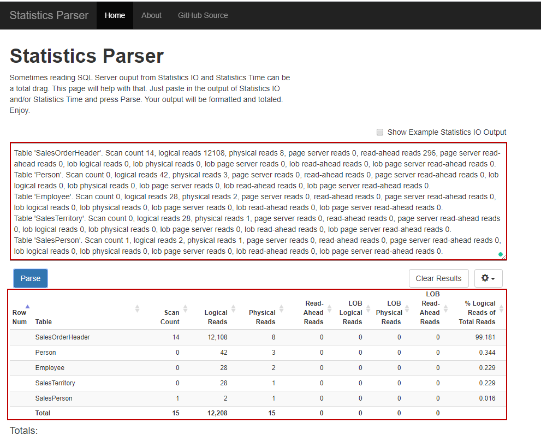
Task: Click the 12,208 total logical reads
Action: tap(217, 413)
